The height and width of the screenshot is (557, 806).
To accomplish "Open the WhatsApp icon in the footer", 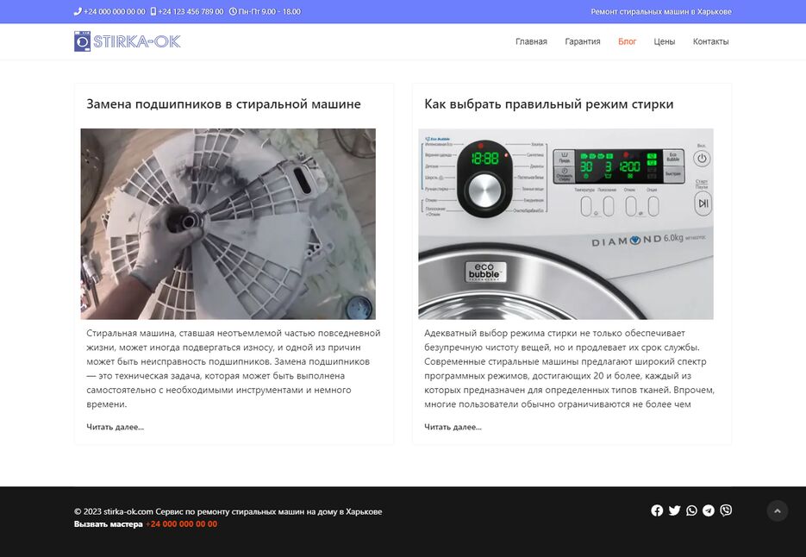I will 691,510.
